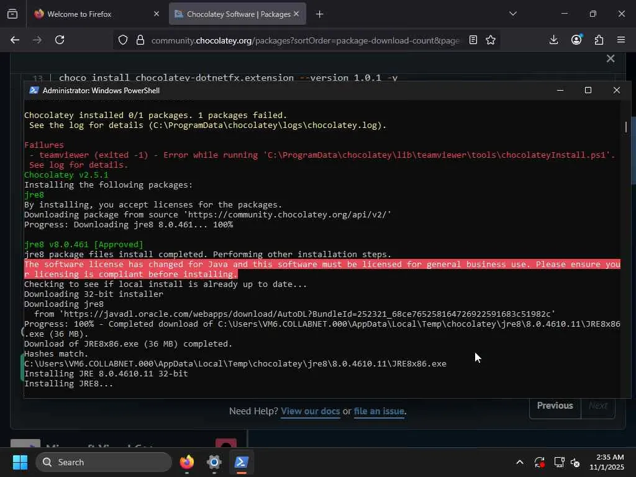Open Settings gear from the taskbar
Image resolution: width=636 pixels, height=477 pixels.
214,462
